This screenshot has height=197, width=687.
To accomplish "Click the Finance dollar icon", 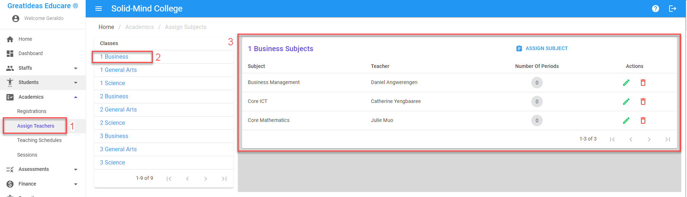I will click(10, 184).
